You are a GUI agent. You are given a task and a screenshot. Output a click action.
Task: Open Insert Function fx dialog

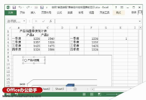tap(51, 21)
